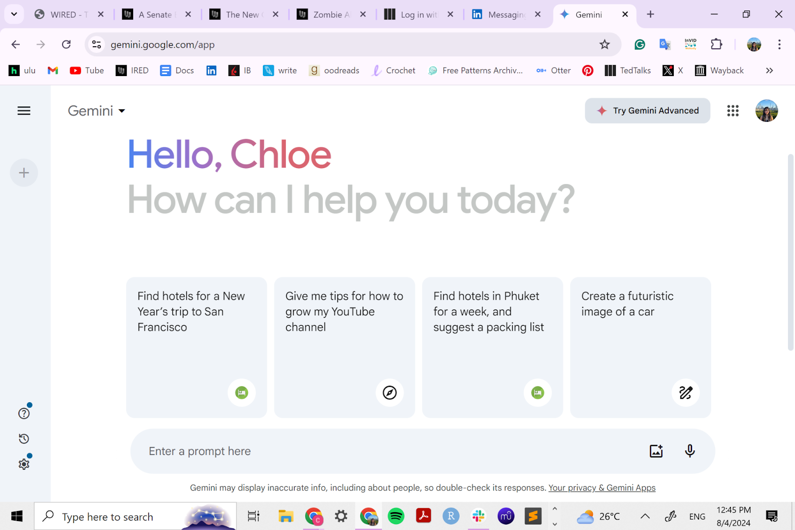Screen dimensions: 795x530
Task: Open Google account avatar in Gemini page
Action: 767,110
